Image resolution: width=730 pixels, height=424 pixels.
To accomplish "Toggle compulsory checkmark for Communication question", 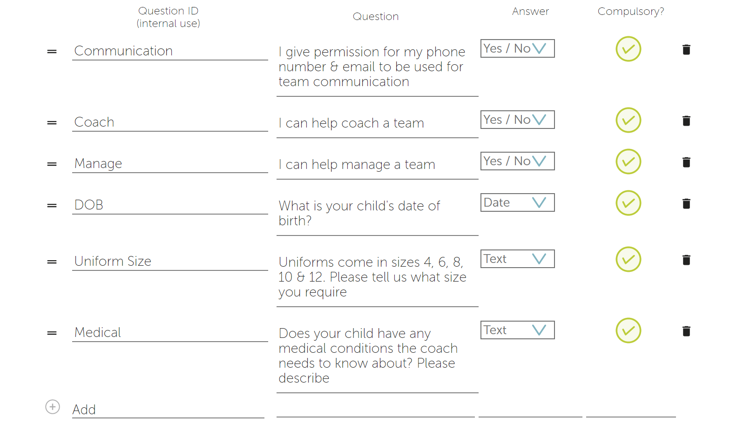I will pyautogui.click(x=629, y=49).
